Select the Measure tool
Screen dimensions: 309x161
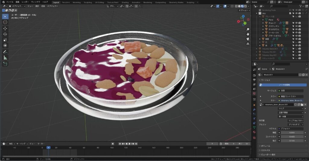5,58
